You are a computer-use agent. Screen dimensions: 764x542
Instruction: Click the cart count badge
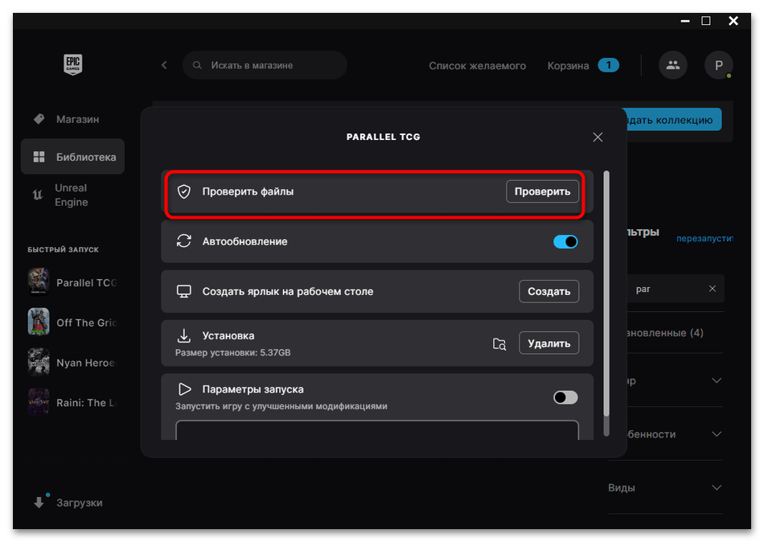coord(608,65)
